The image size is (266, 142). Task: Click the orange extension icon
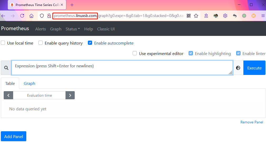coord(254,16)
